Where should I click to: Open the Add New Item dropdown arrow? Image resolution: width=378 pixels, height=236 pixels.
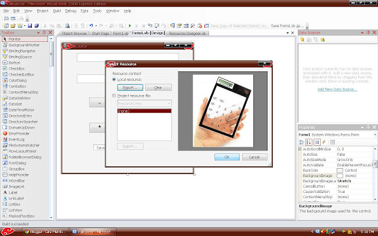pos(25,25)
